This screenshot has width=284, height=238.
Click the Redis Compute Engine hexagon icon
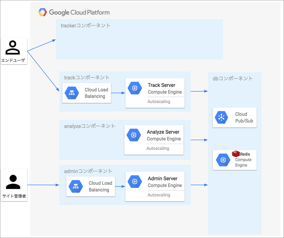pos(223,160)
